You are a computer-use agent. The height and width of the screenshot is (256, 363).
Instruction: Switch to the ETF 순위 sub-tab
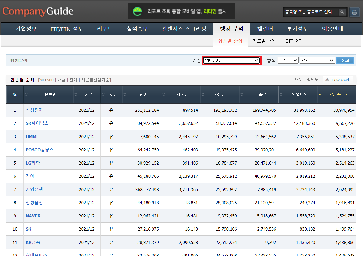pos(294,41)
